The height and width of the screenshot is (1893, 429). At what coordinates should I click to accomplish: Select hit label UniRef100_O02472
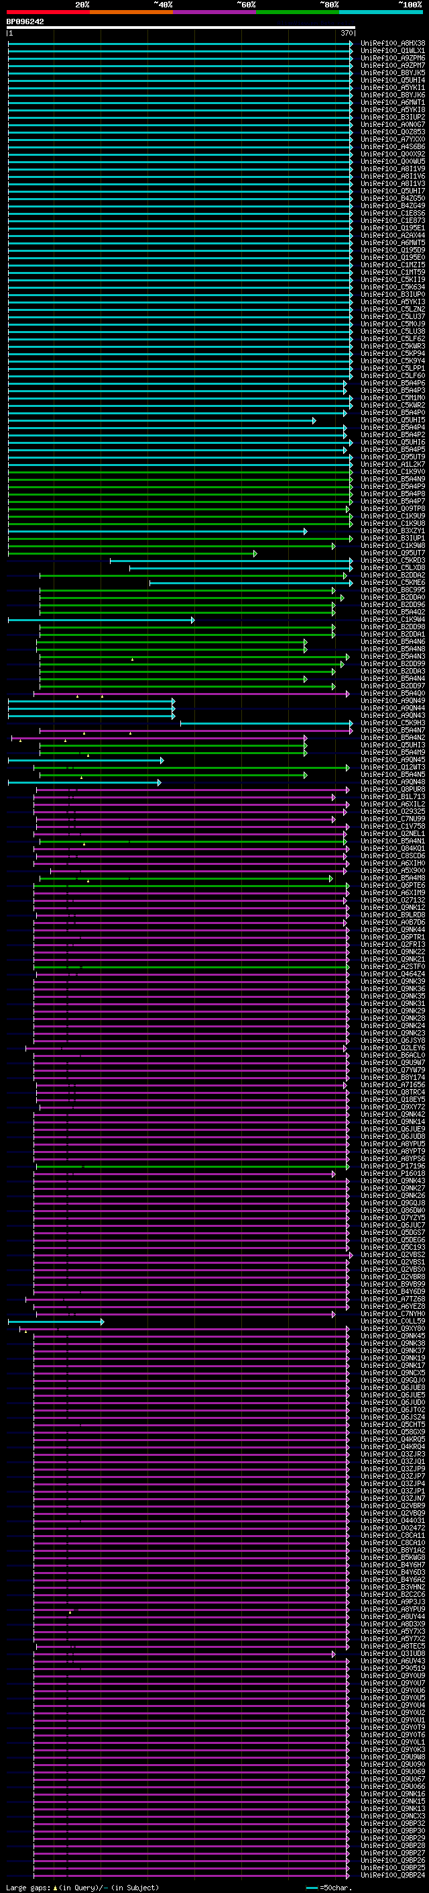pyautogui.click(x=393, y=1528)
